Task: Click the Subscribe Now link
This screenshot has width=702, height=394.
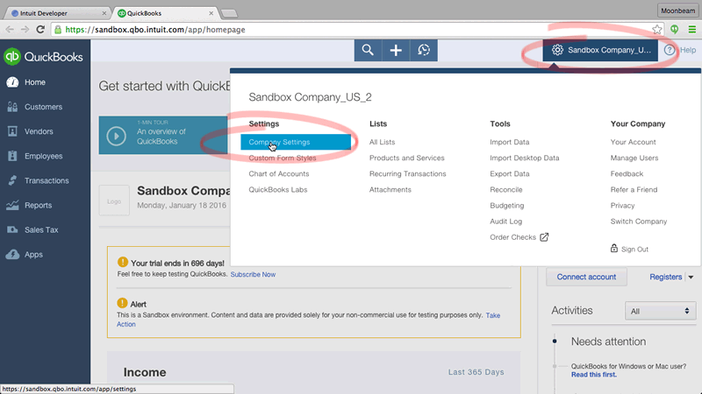Action: click(253, 274)
